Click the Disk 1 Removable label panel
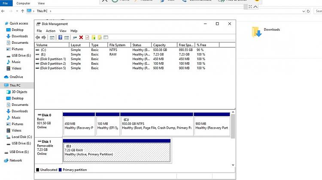The width and height of the screenshot is (322, 180). point(49,150)
